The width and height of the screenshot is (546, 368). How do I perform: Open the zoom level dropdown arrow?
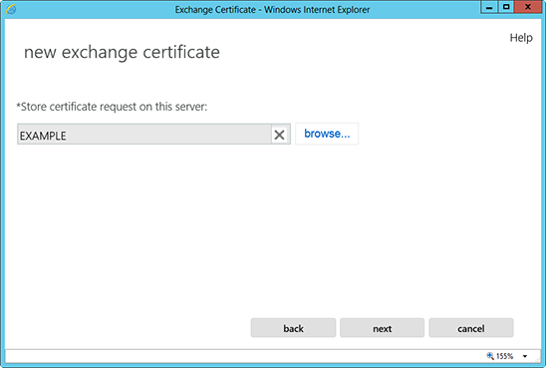tap(525, 356)
